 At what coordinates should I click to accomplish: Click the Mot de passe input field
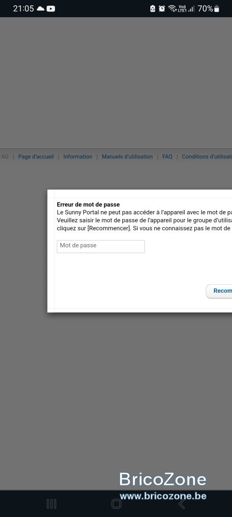[101, 247]
